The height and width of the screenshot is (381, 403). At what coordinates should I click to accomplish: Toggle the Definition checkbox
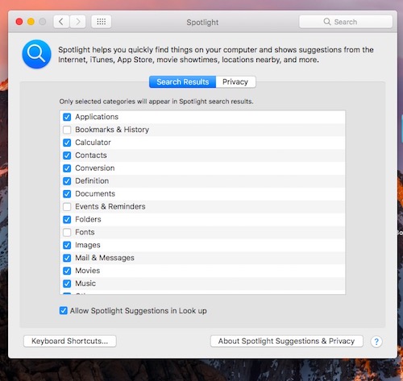pos(67,181)
